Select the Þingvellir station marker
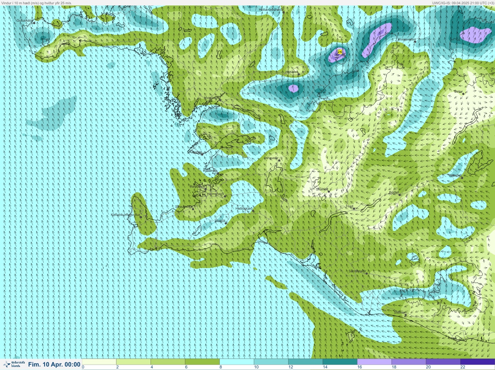Screen dimensions: 495x370 tap(279, 160)
